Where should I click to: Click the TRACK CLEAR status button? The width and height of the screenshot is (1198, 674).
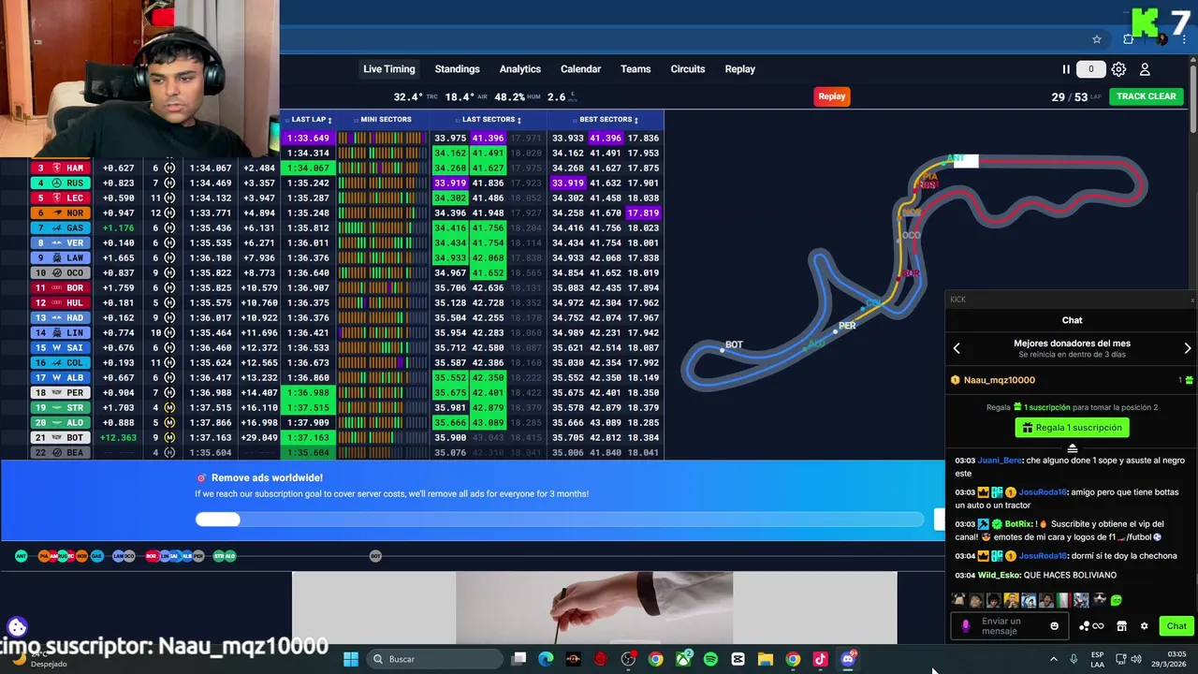click(x=1146, y=96)
